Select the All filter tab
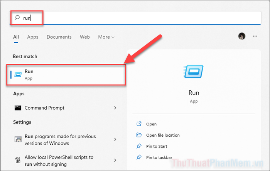 coord(16,37)
